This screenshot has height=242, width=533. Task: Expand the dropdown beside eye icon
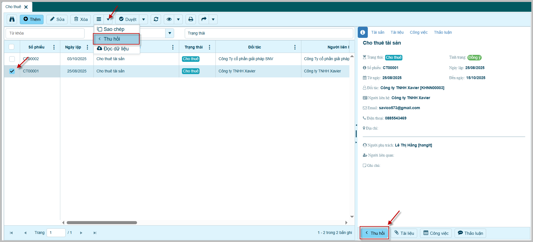pos(178,19)
